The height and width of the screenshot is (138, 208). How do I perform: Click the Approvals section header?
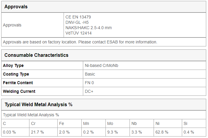tap(16, 7)
